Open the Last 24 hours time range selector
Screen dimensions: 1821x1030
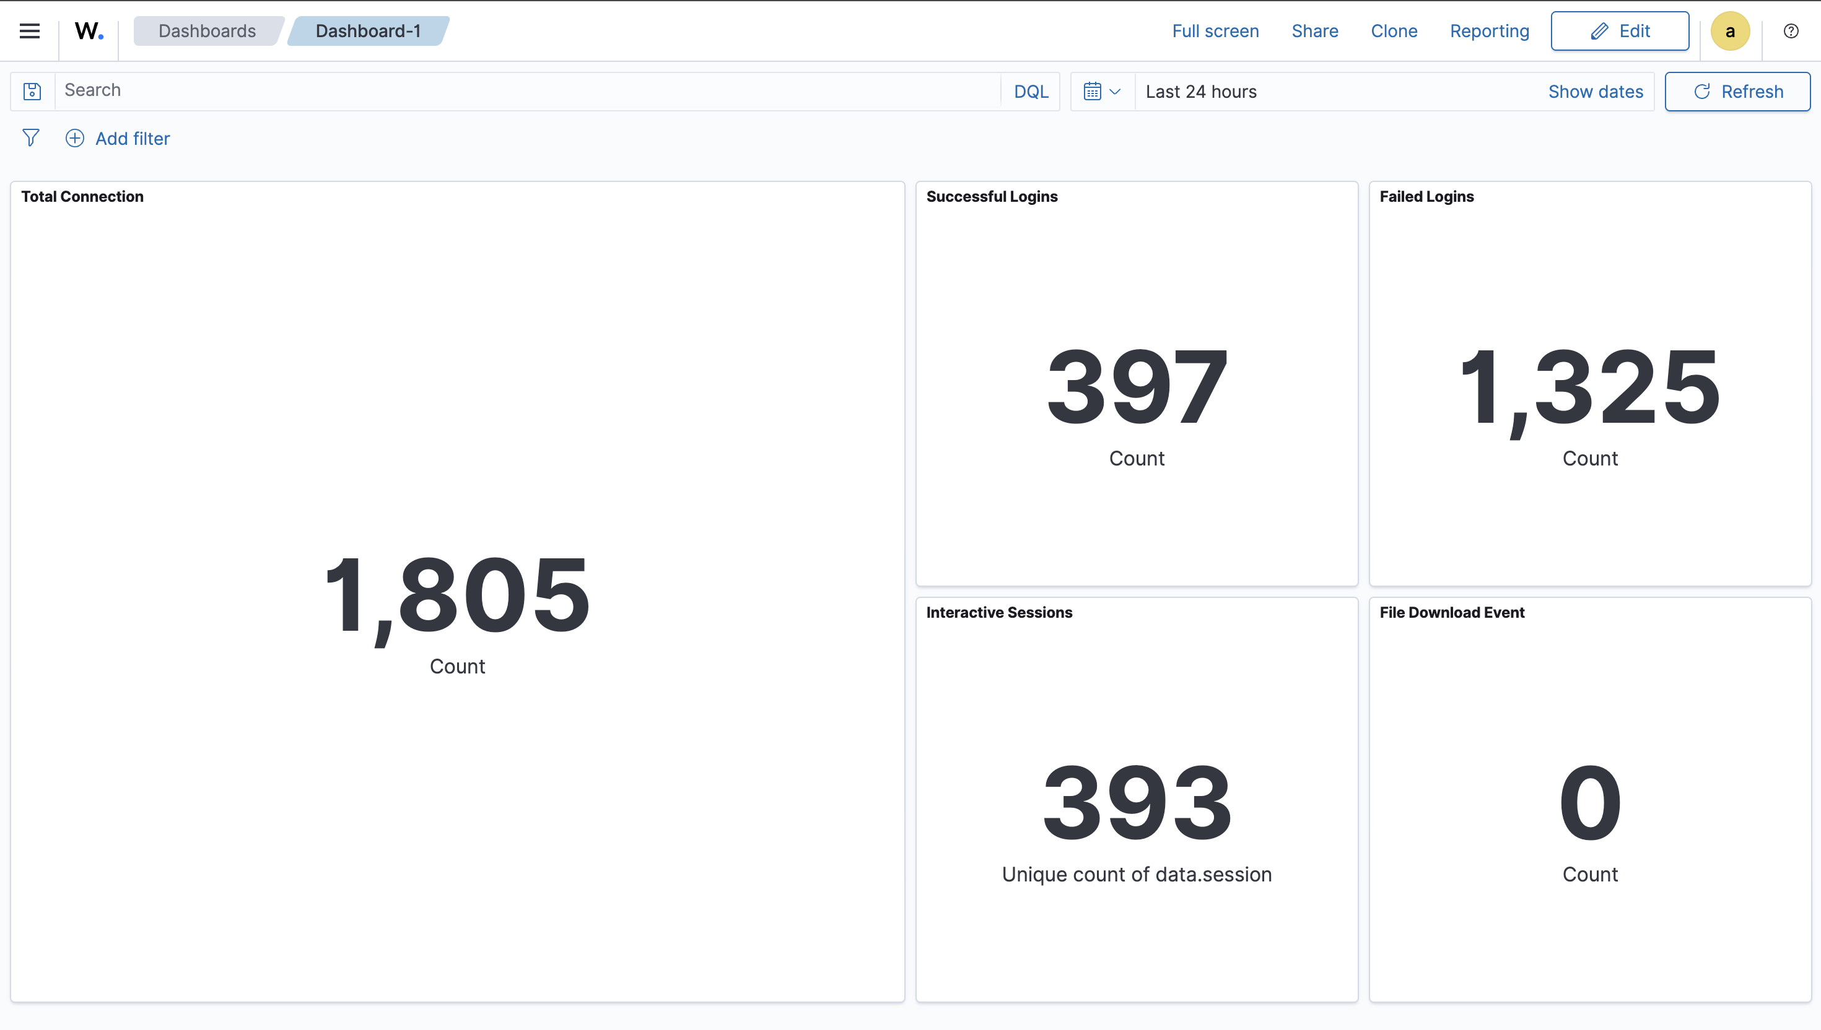[1201, 91]
